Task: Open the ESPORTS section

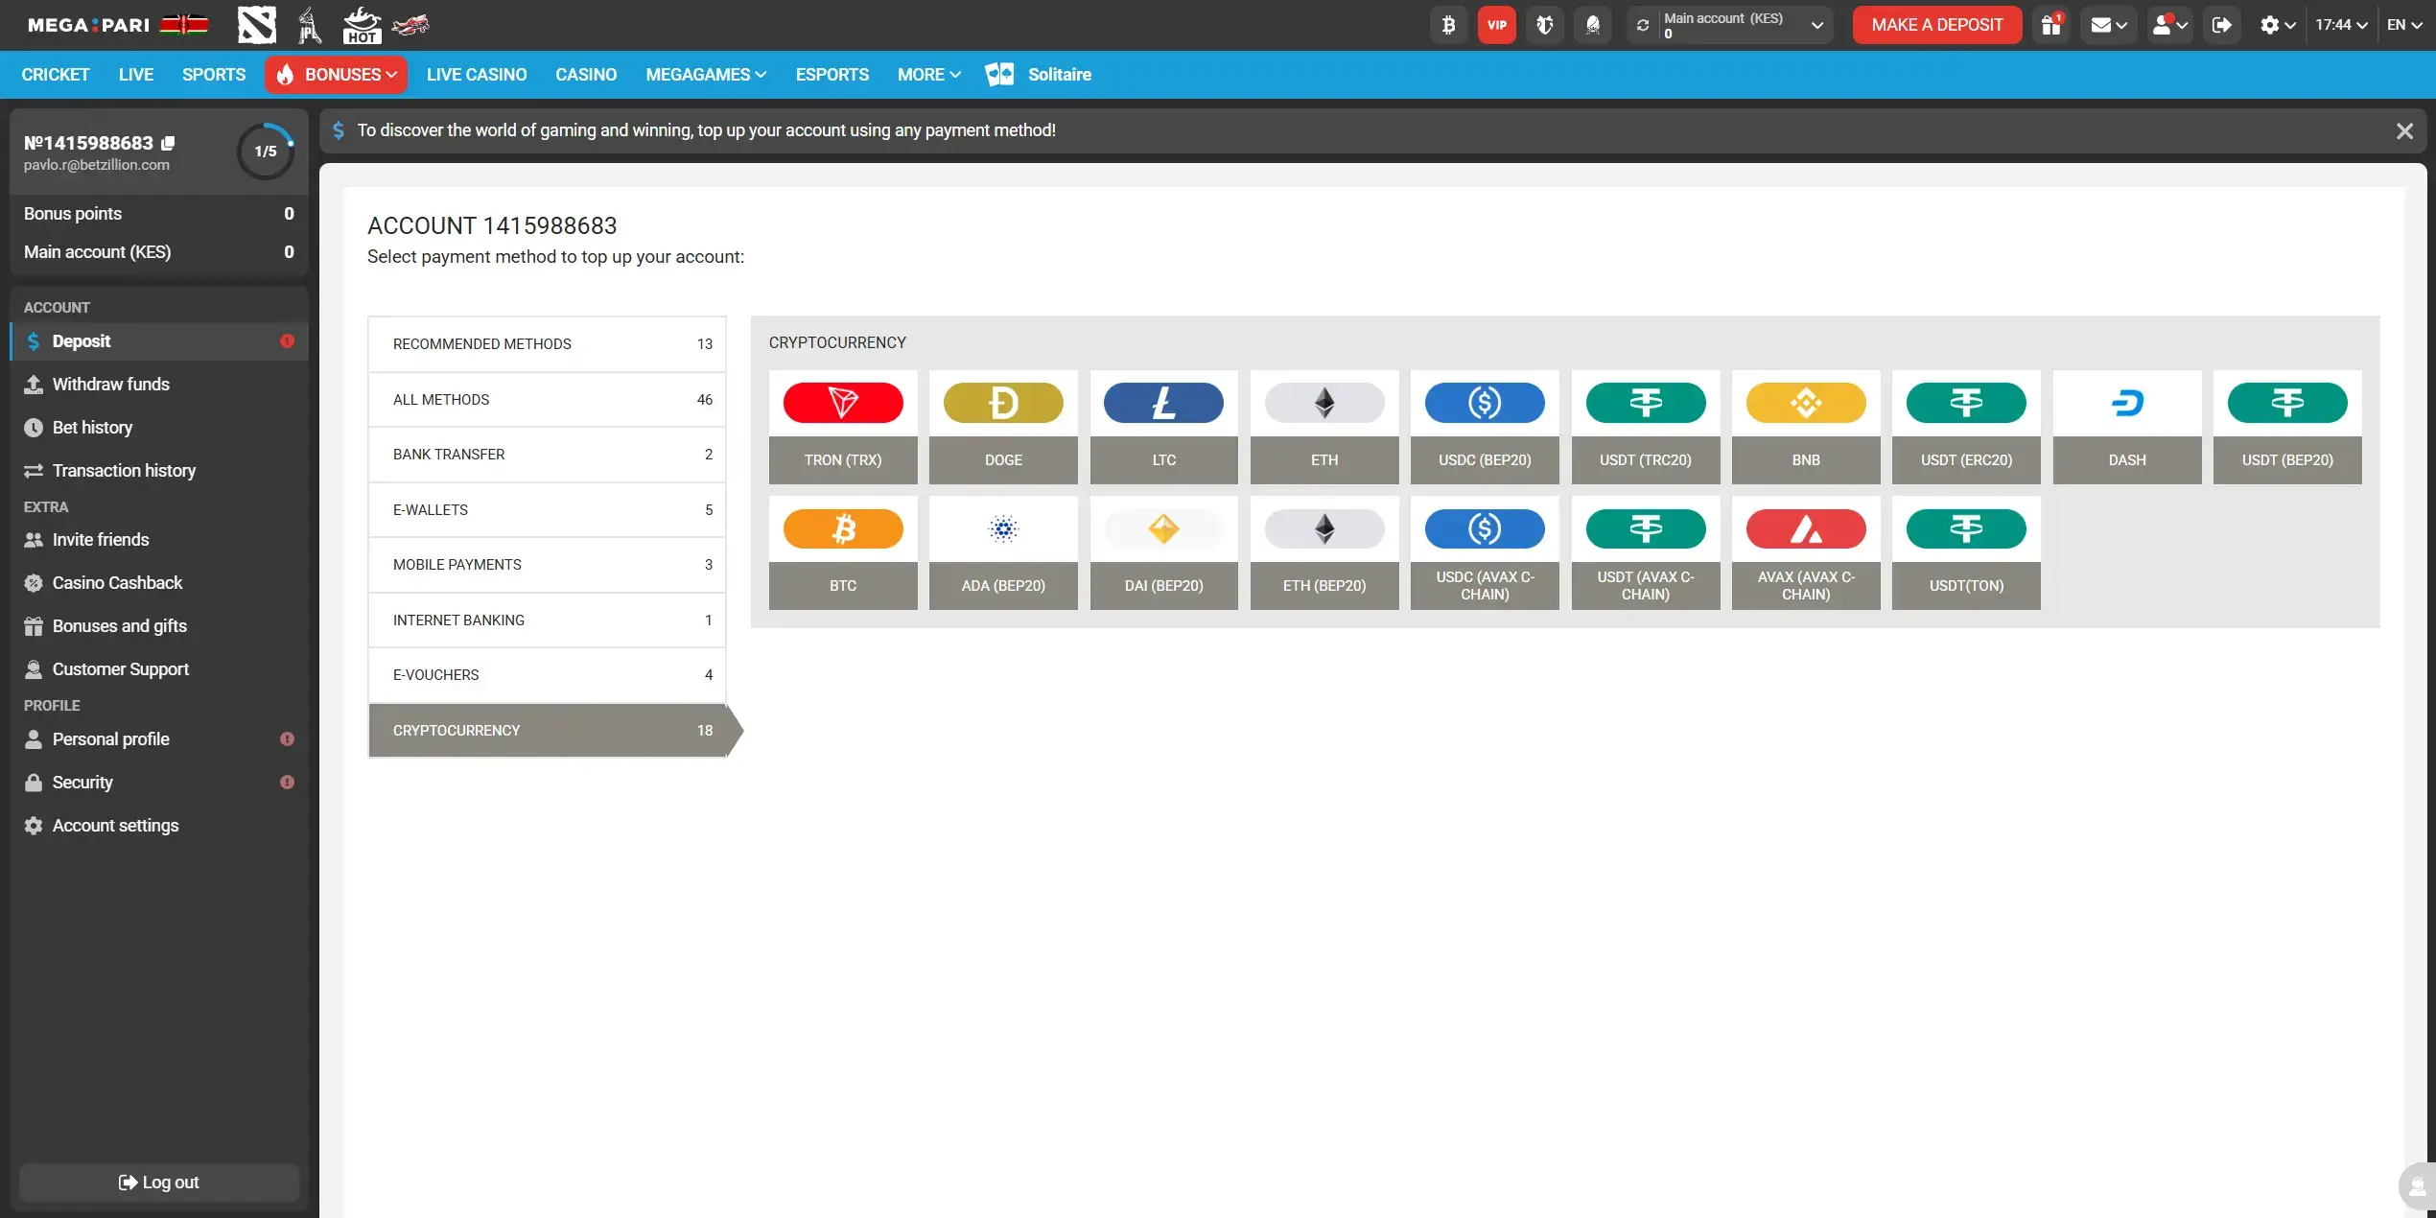Action: tap(832, 74)
